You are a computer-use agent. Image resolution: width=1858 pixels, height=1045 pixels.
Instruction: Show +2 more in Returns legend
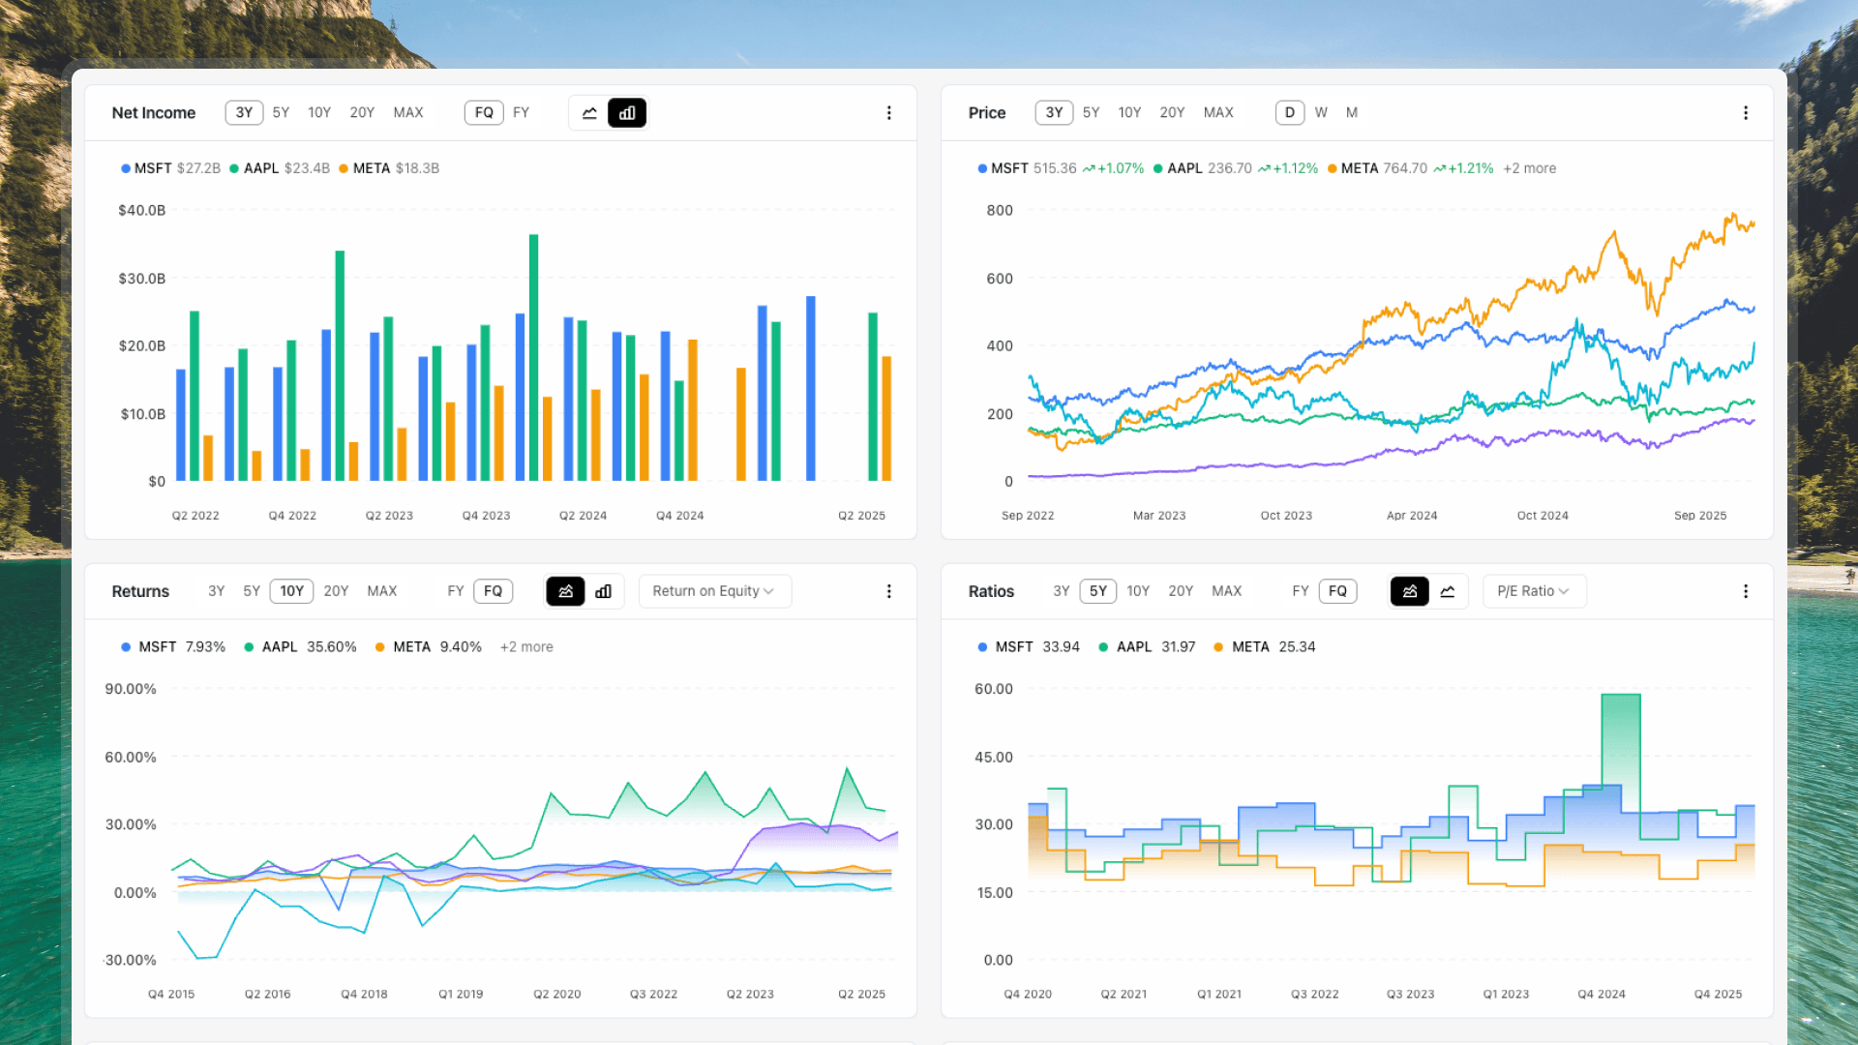(526, 647)
